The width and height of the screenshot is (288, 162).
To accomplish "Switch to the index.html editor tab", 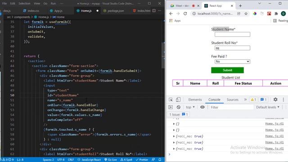I will pos(141,11).
